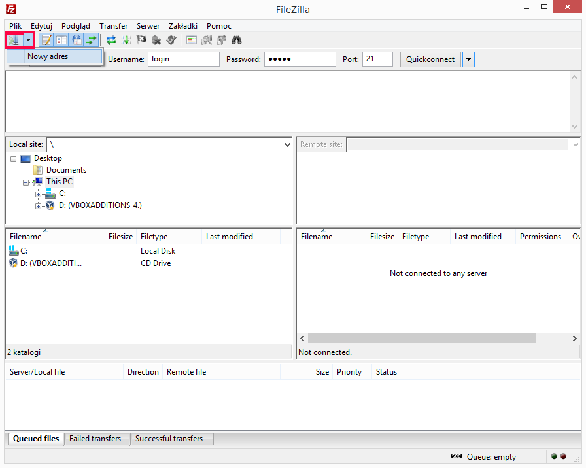Image resolution: width=586 pixels, height=468 pixels.
Task: Open the directory listing filters icon
Action: click(x=192, y=40)
